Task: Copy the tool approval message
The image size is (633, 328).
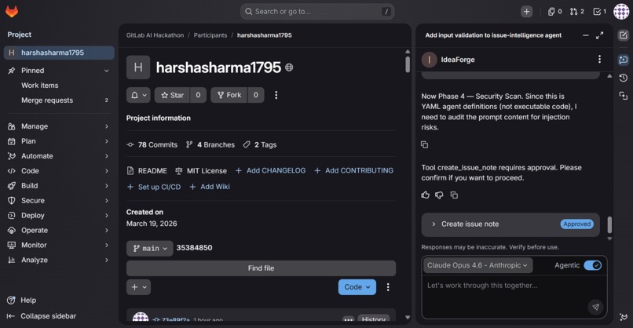Action: [454, 195]
